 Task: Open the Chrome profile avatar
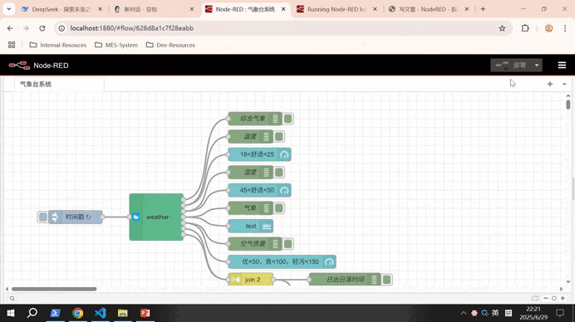coord(548,28)
